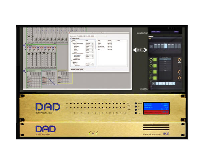Open the Select unit dropdown
The width and height of the screenshot is (204, 150).
tap(91, 36)
